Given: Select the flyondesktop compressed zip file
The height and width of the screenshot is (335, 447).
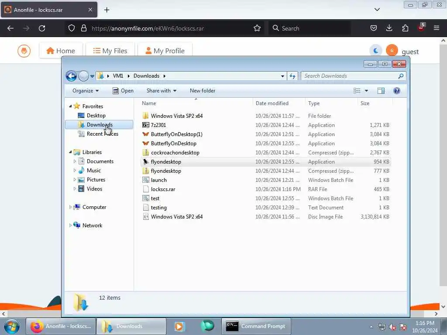Looking at the screenshot, I should click(x=166, y=171).
